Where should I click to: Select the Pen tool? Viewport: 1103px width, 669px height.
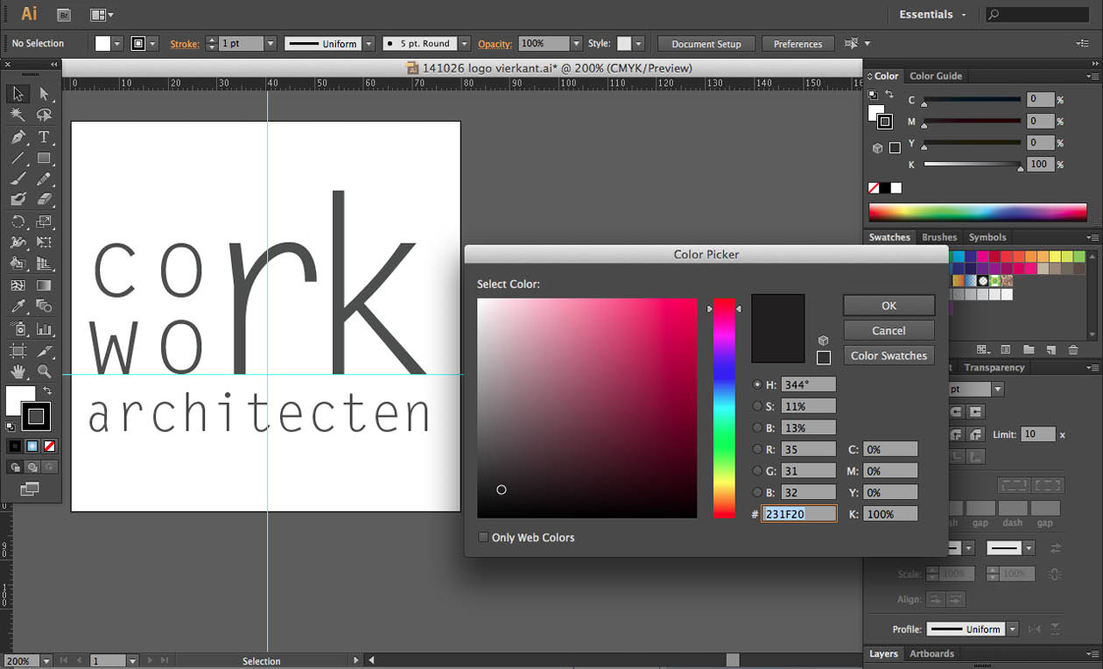[18, 137]
